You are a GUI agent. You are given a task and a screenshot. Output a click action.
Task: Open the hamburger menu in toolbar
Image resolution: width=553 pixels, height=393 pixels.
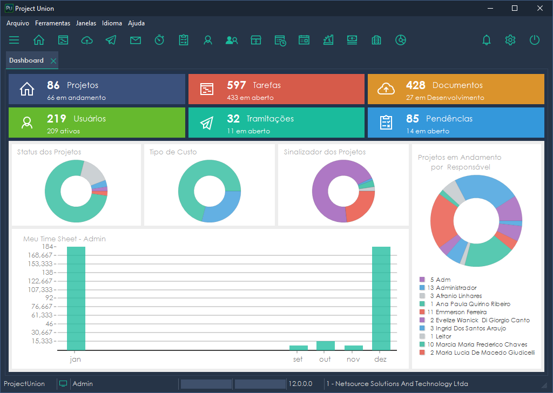14,40
